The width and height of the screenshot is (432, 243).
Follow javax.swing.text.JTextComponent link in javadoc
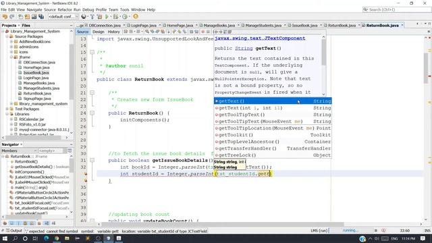coord(260,38)
